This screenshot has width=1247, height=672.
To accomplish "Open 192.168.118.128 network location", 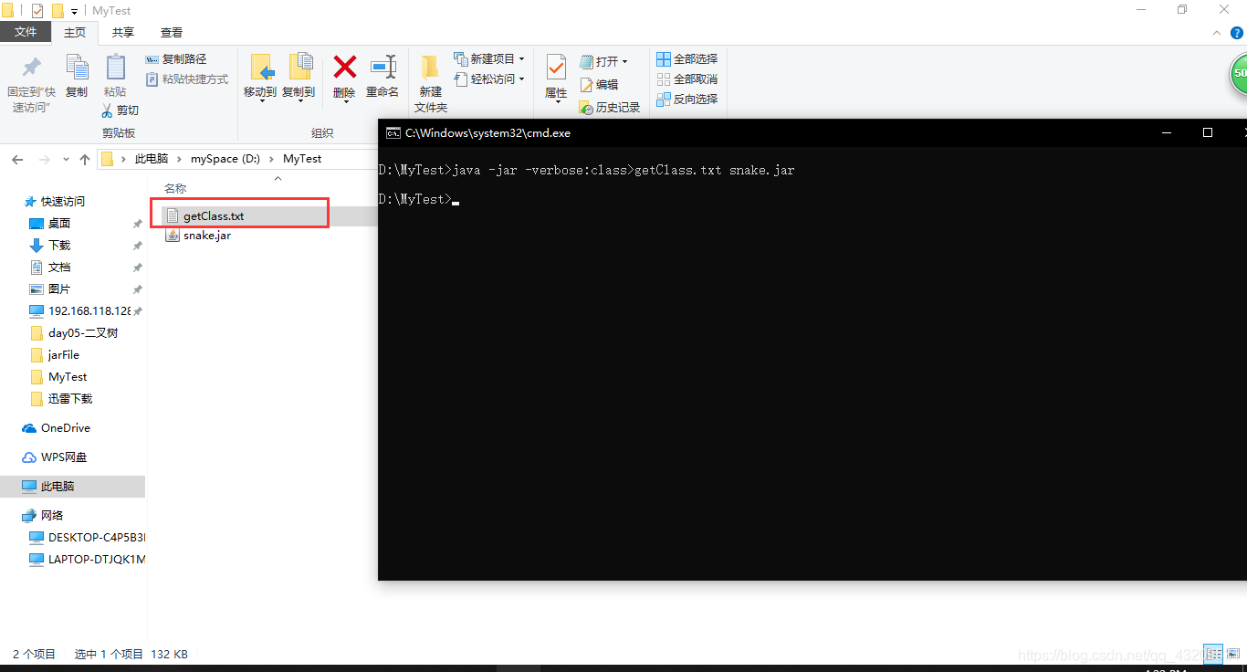I will click(x=89, y=311).
